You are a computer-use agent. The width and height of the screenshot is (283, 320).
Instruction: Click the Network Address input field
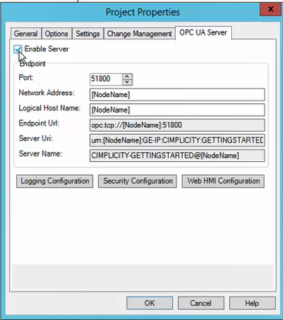pos(177,95)
